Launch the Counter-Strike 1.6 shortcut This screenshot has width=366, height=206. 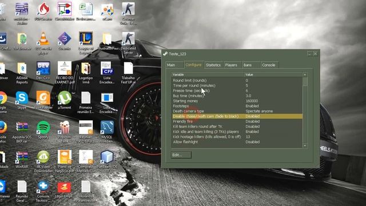[x=128, y=14]
